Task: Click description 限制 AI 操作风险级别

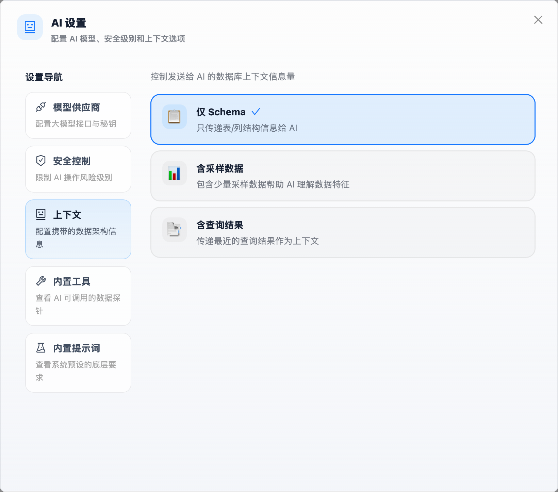Action: click(x=74, y=178)
